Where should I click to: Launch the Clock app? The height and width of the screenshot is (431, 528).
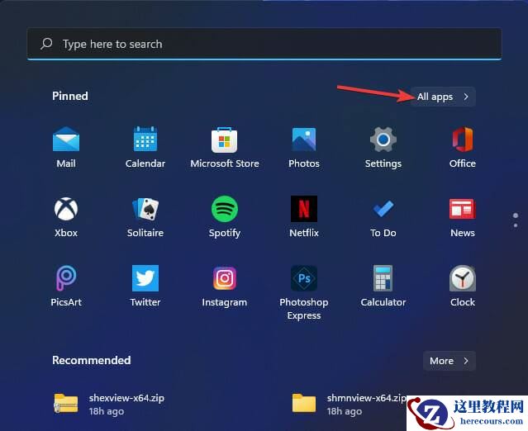(463, 287)
